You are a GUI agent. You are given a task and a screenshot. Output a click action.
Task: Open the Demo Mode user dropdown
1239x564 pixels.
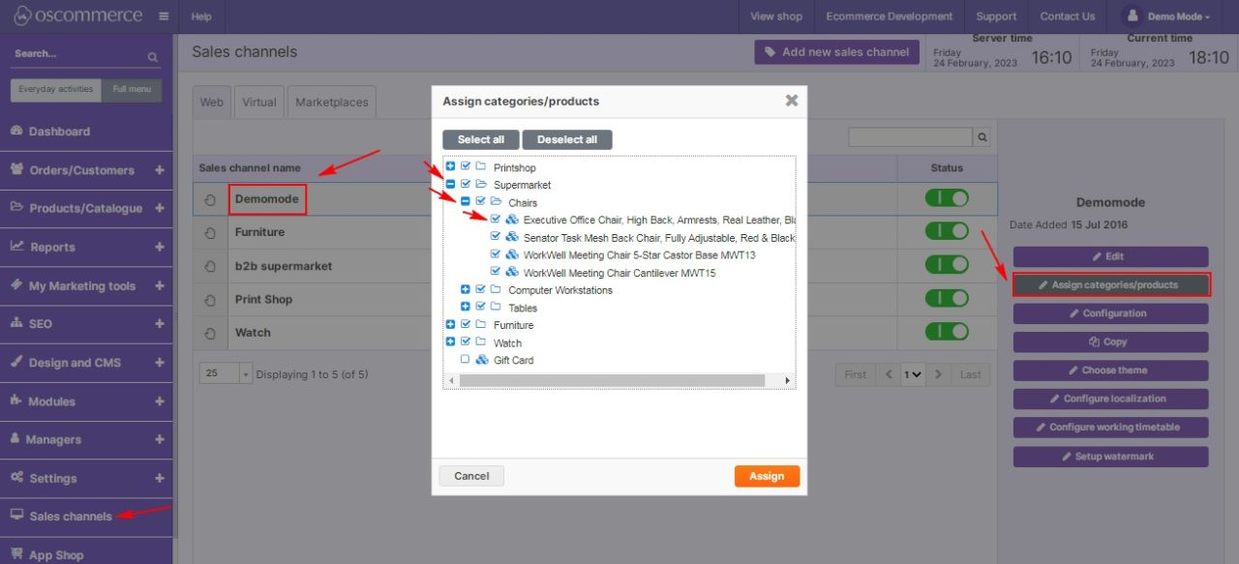point(1180,16)
